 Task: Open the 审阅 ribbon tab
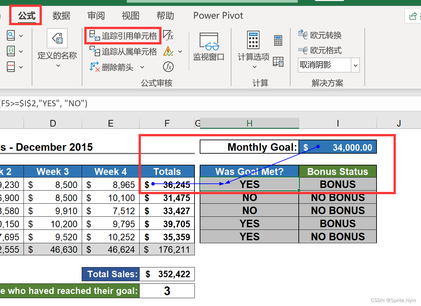tap(96, 15)
